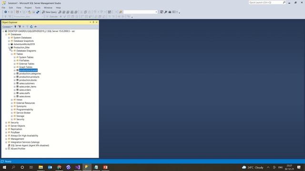The image size is (305, 171).
Task: Expand the System Databases folder
Action: point(9,38)
